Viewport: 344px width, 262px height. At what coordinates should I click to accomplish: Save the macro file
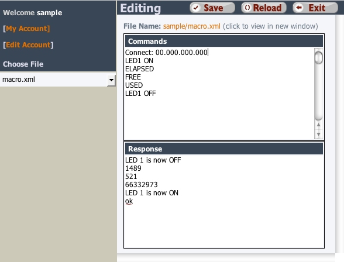[x=212, y=8]
